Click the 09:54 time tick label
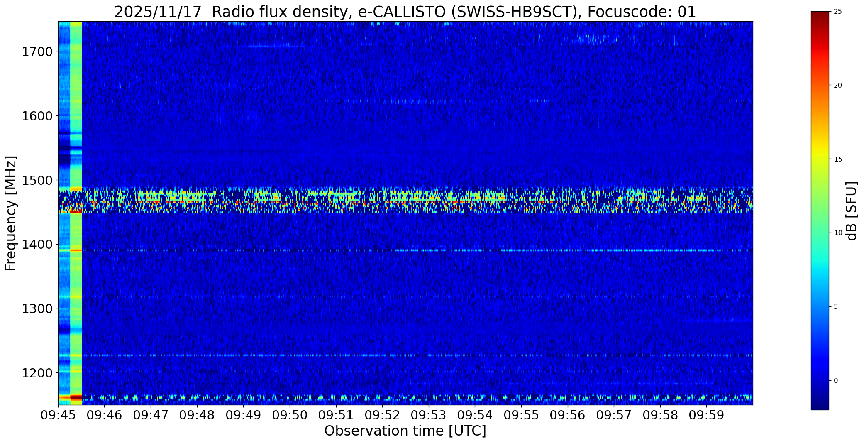The image size is (864, 443). 475,415
